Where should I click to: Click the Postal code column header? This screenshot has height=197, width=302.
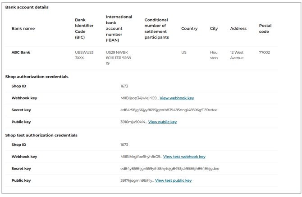[x=265, y=28]
